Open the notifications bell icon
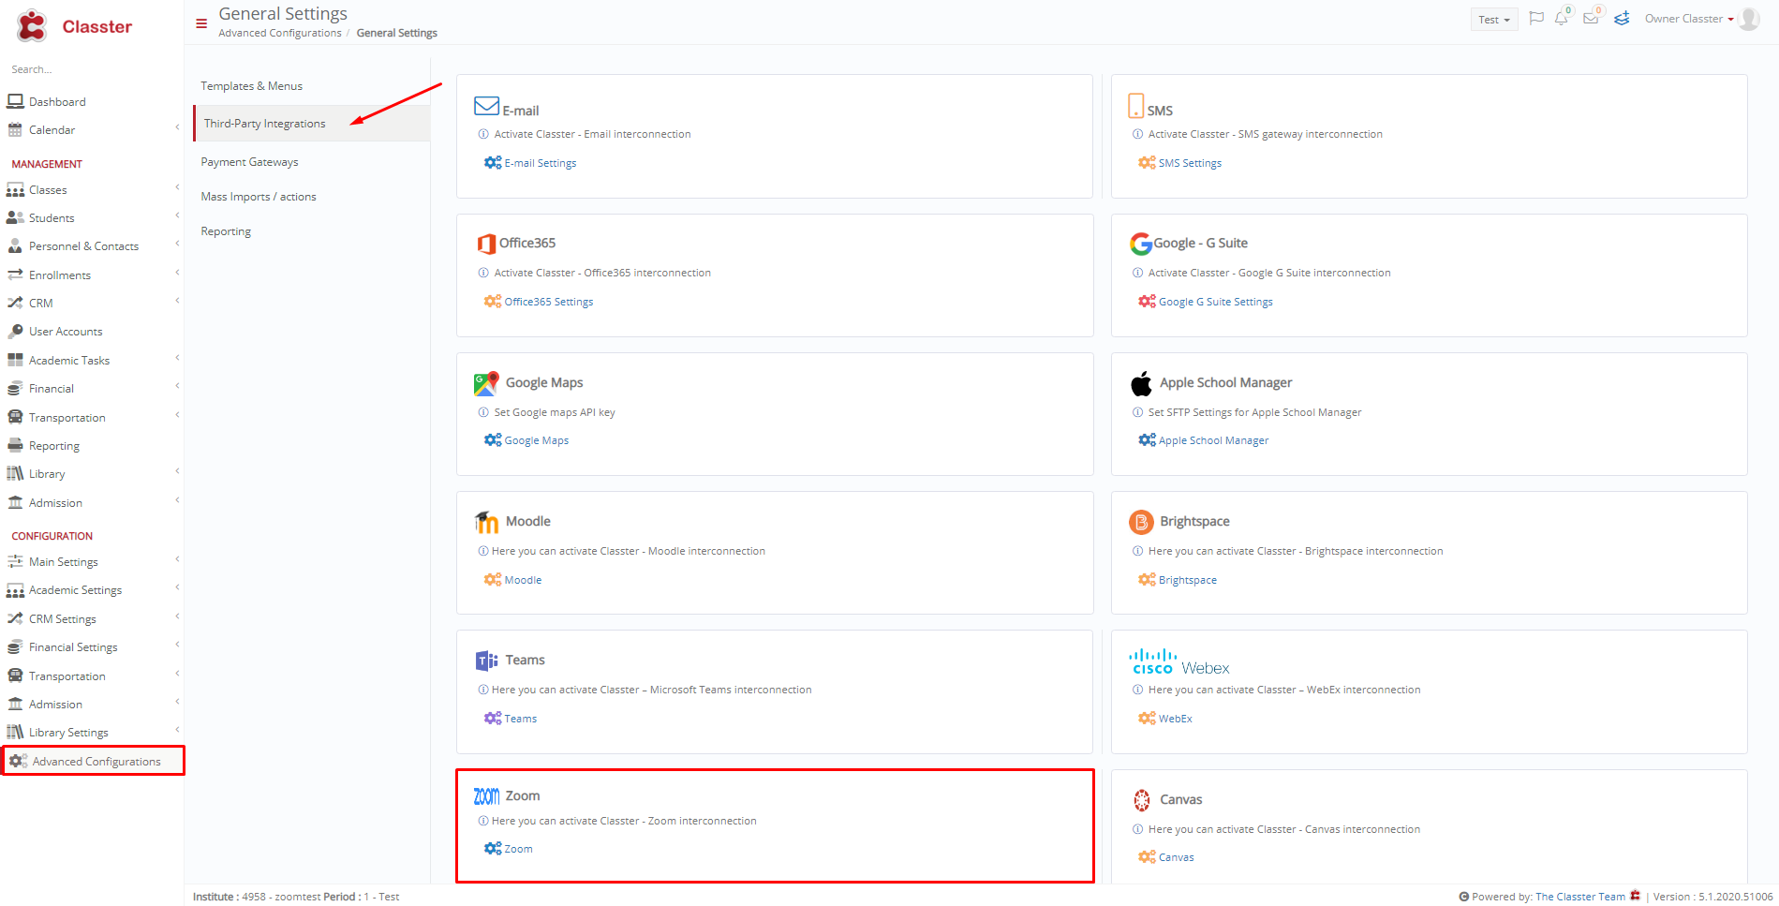 (1562, 18)
